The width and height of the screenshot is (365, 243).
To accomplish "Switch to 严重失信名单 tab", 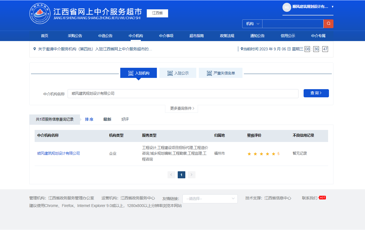I will tap(221, 73).
